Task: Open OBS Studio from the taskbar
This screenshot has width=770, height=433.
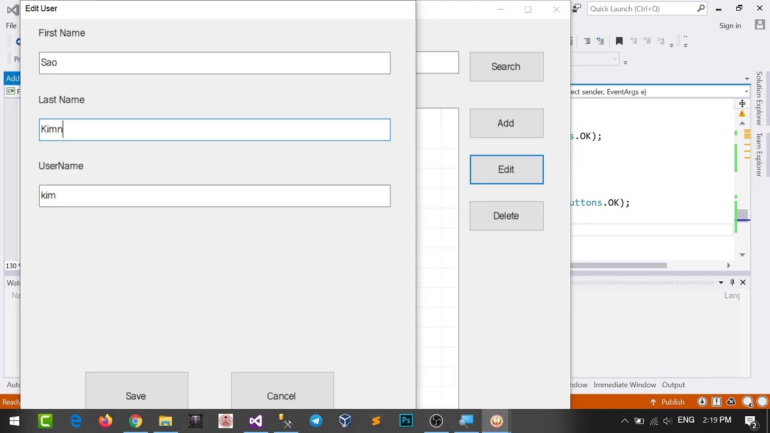Action: pos(436,421)
